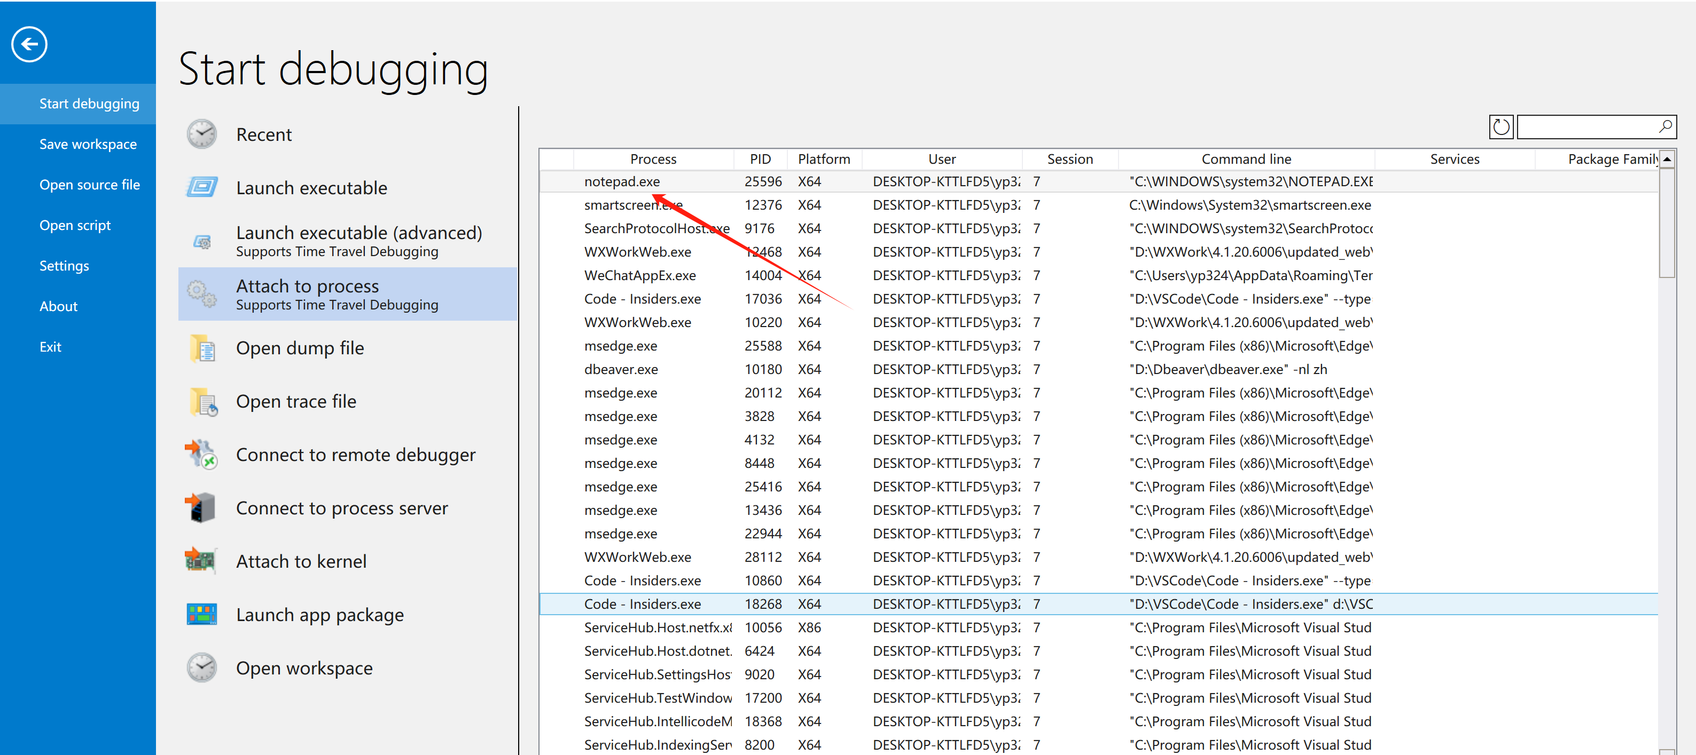Click the Launch app package icon
Screen dimensions: 1696x755
[201, 614]
